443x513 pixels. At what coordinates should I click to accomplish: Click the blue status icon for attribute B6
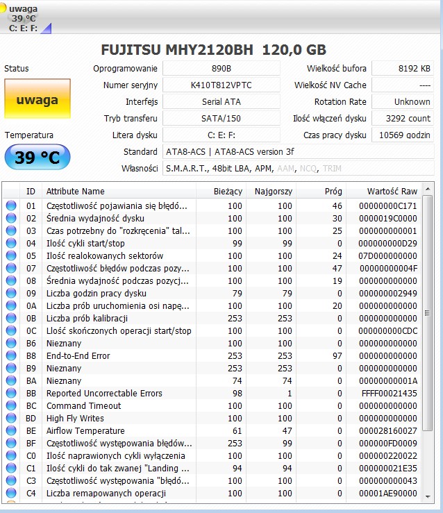point(11,343)
